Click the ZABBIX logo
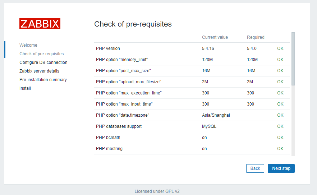 point(40,24)
